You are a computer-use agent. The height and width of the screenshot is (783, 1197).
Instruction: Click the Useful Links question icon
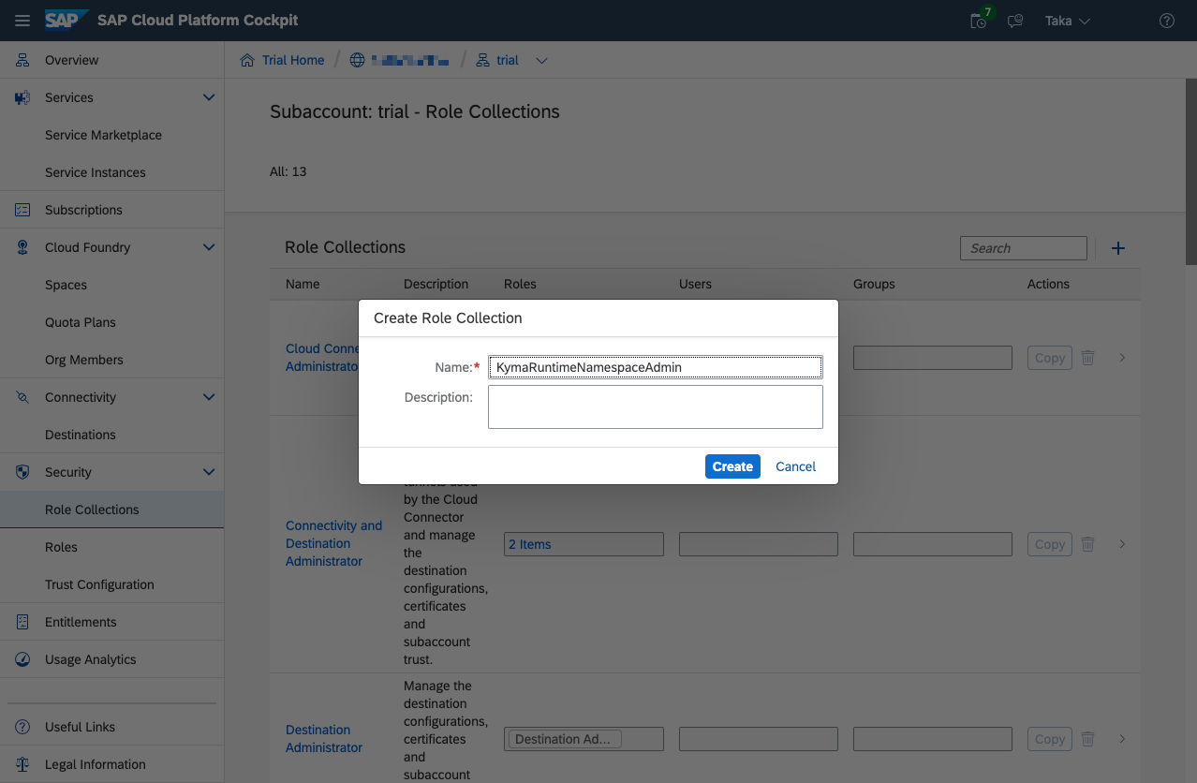pyautogui.click(x=23, y=727)
